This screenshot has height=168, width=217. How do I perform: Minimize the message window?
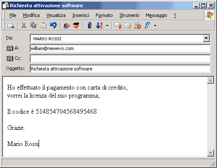(x=196, y=6)
